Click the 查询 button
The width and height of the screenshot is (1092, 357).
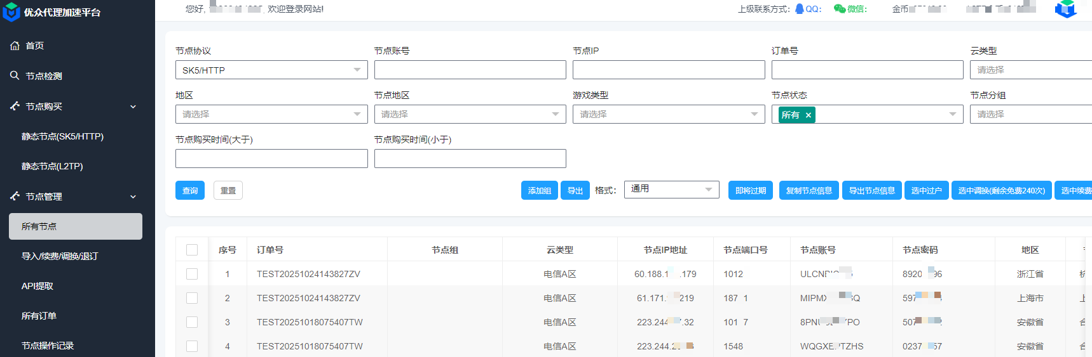pos(190,190)
